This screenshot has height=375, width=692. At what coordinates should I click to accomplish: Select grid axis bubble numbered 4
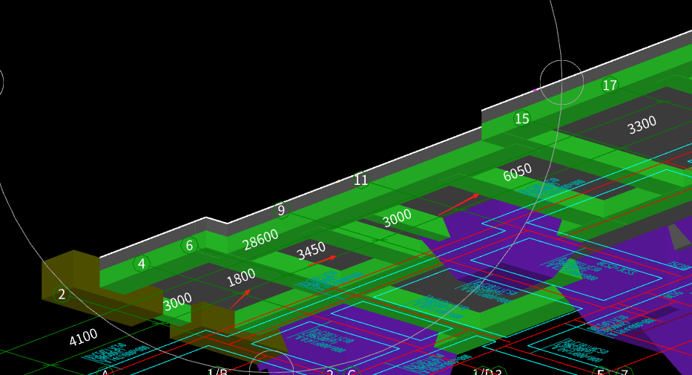(141, 264)
